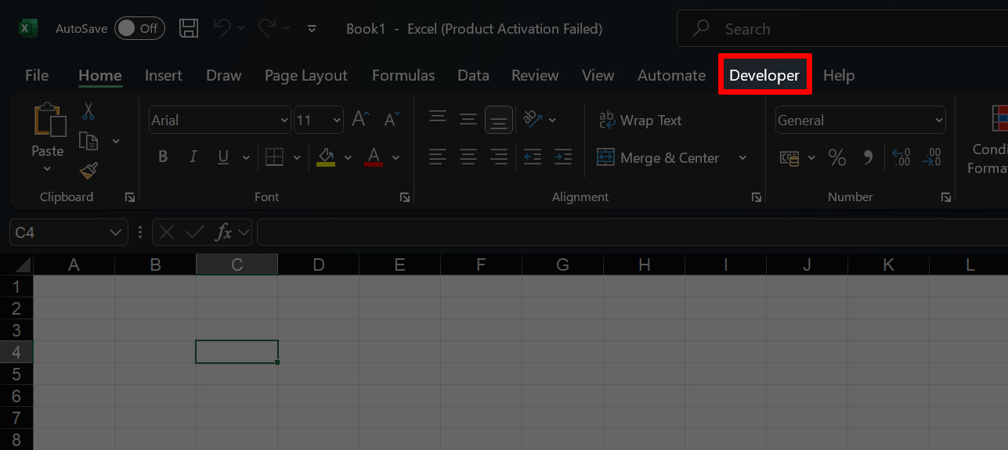Click Decrease Font Size icon
The height and width of the screenshot is (450, 1008).
tap(392, 119)
